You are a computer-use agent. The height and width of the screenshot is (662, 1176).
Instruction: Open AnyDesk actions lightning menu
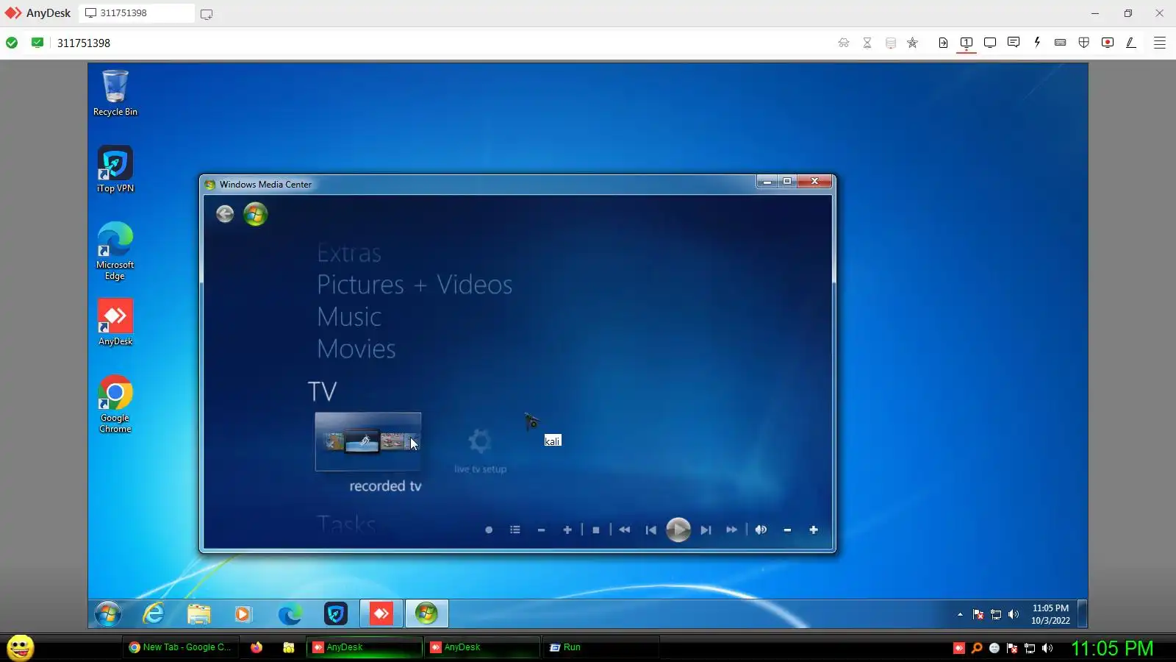click(1037, 43)
